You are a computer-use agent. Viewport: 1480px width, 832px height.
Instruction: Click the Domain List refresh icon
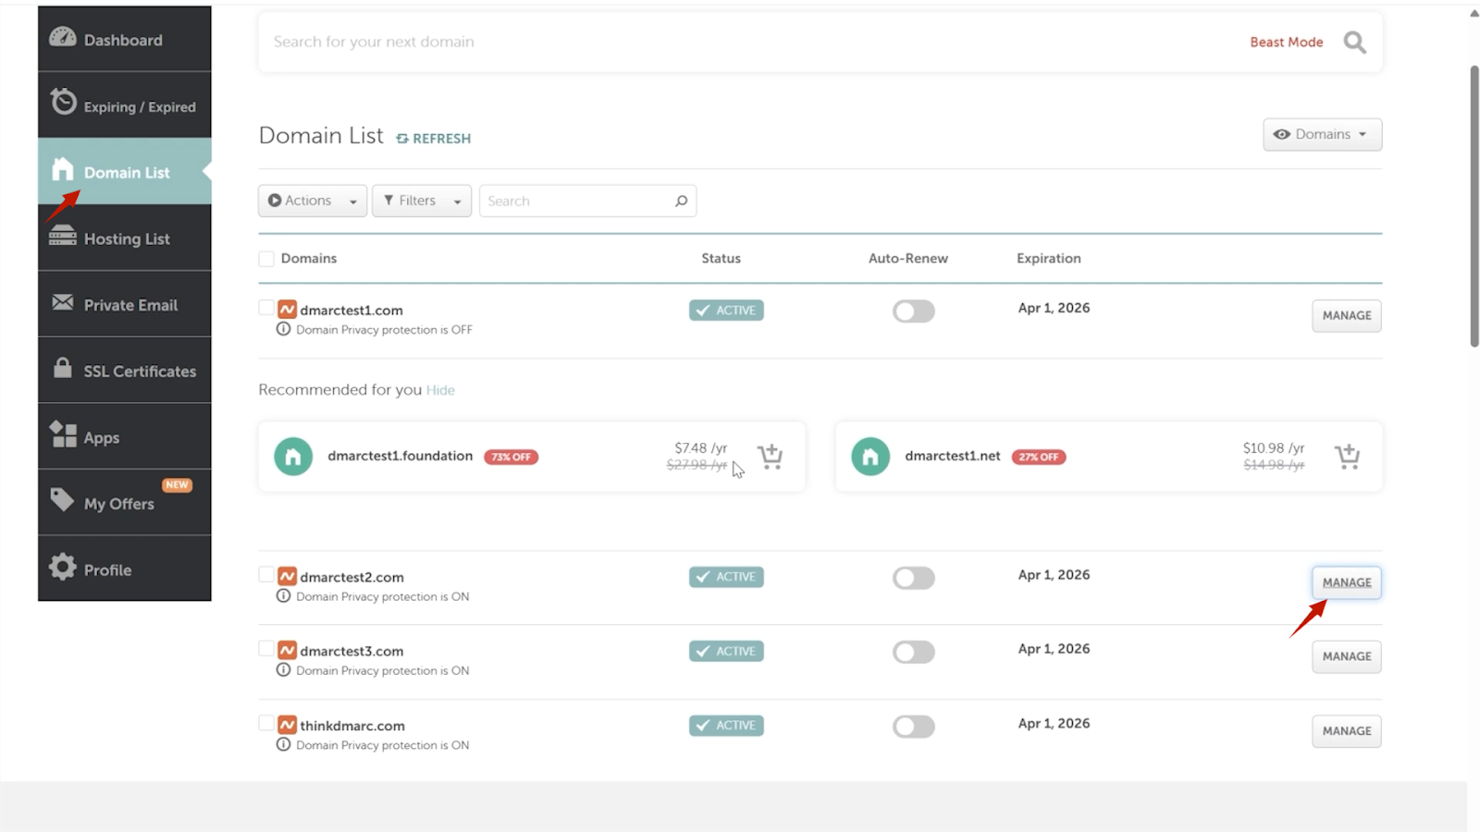(402, 139)
